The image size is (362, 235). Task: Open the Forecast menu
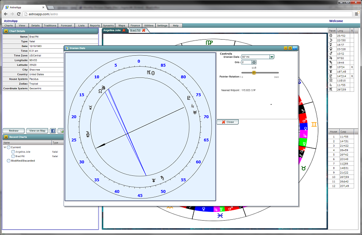(x=67, y=26)
